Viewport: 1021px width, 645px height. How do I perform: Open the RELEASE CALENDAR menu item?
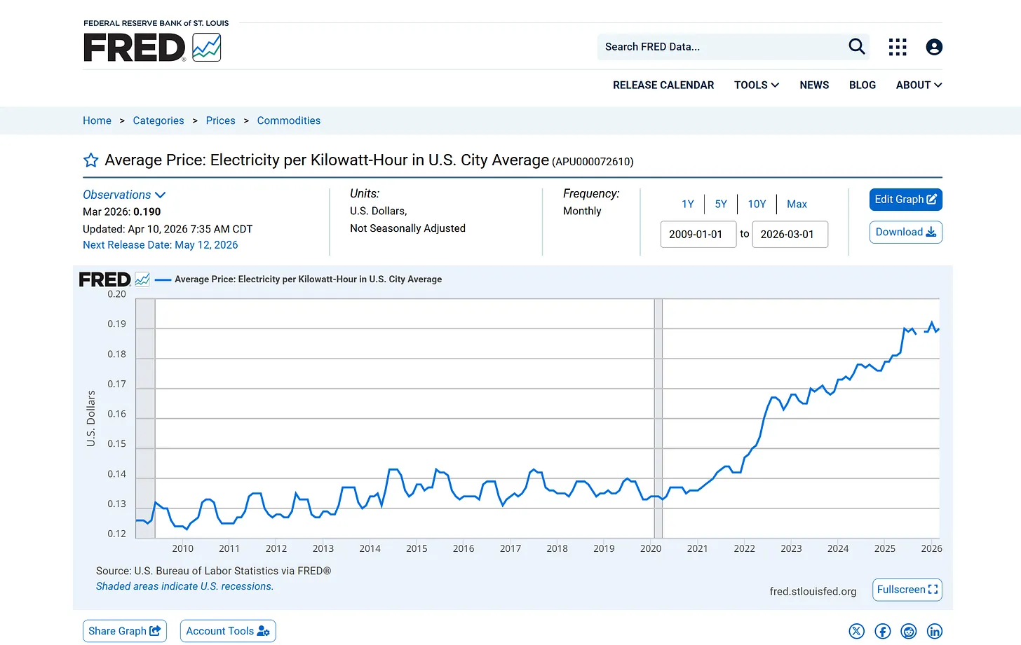click(x=663, y=85)
